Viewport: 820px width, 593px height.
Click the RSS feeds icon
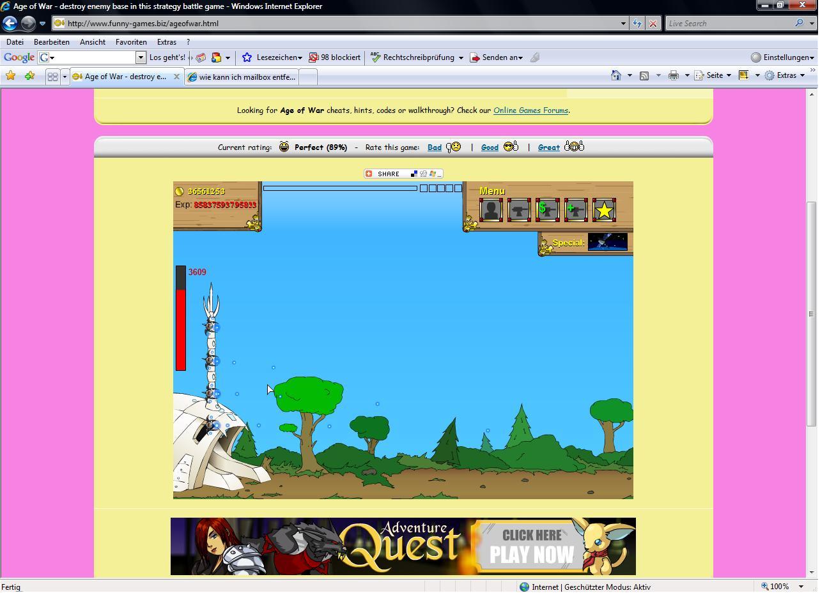pyautogui.click(x=644, y=75)
